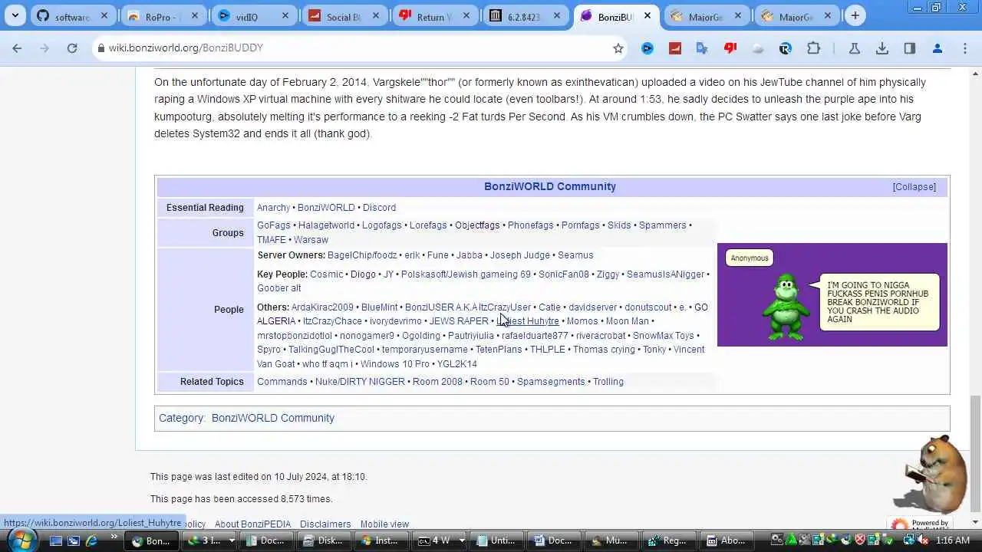Screen dimensions: 982x552
Task: Open the Extensions puzzle-piece menu
Action: pos(813,48)
